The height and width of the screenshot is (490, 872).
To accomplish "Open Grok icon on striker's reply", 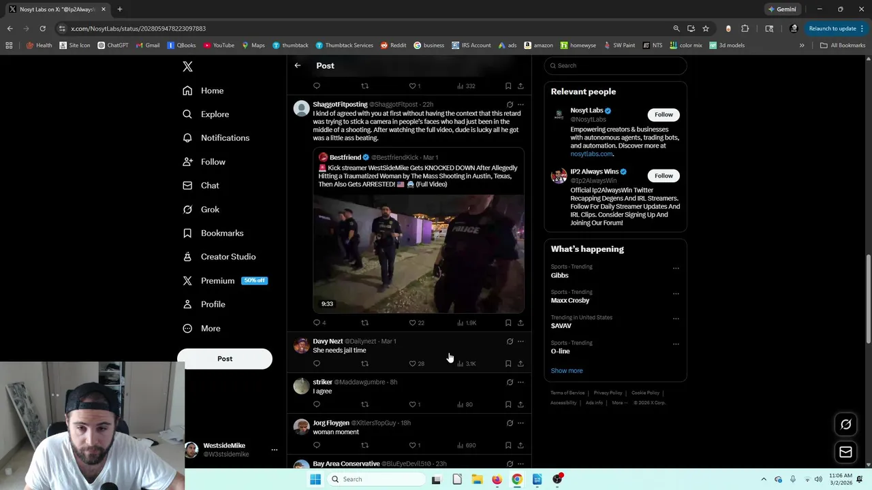I will [x=510, y=382].
